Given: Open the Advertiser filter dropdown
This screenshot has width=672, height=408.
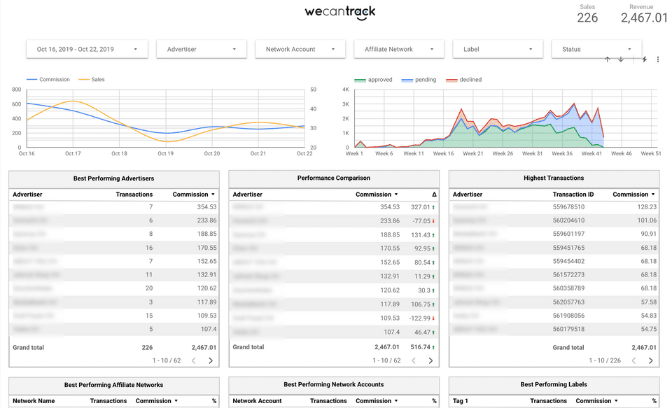Looking at the screenshot, I should (202, 49).
